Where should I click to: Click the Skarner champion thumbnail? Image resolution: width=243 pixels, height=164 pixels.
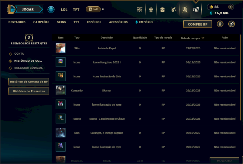tap(60, 90)
